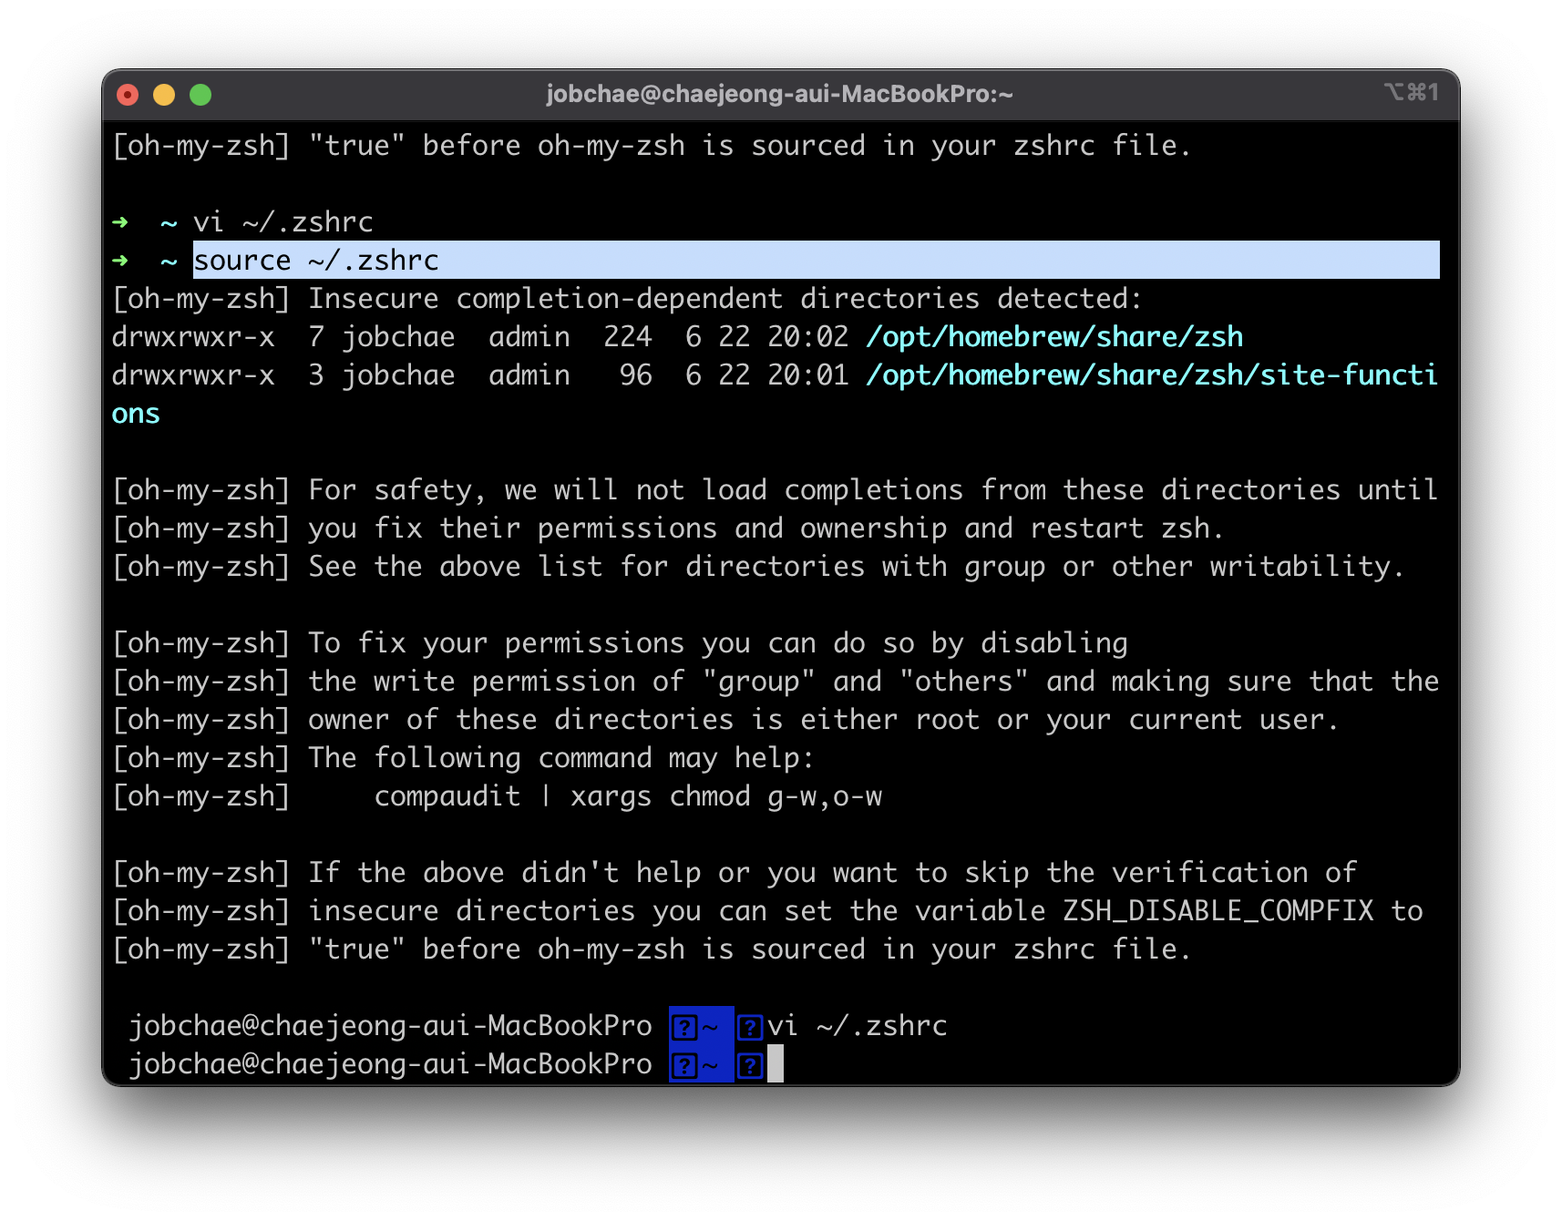Click the yellow minimize window button
This screenshot has width=1562, height=1221.
[x=164, y=95]
